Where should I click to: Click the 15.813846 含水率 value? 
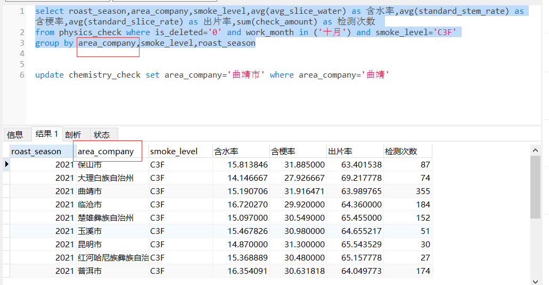click(248, 165)
